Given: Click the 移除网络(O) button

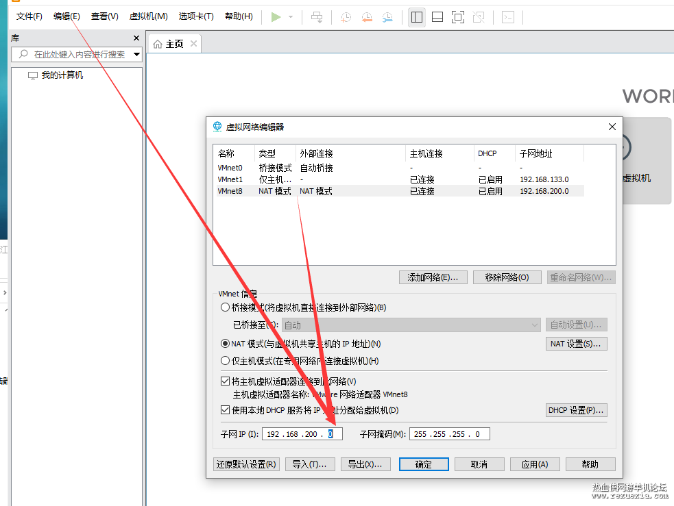Looking at the screenshot, I should 507,278.
